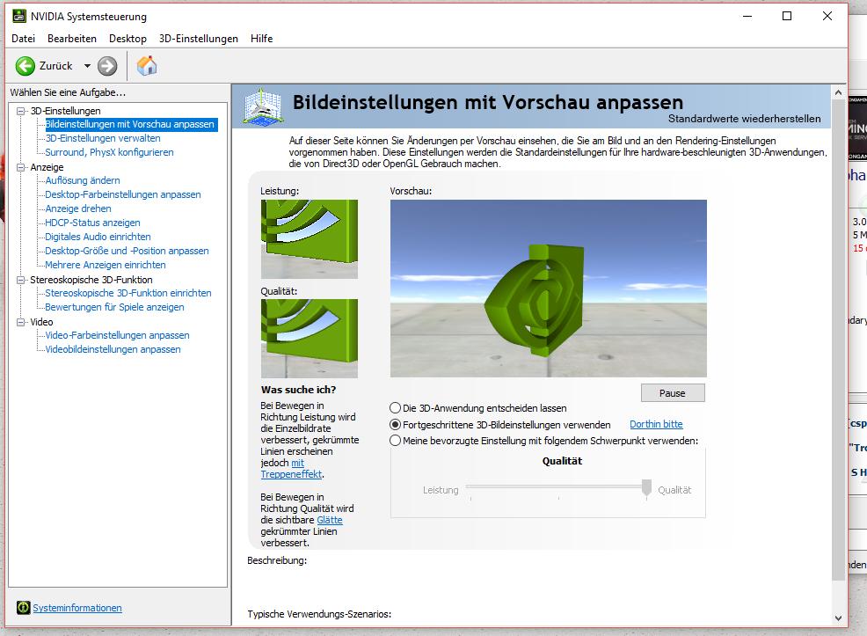Click the Leistung–Qualität slider handle

tap(645, 489)
